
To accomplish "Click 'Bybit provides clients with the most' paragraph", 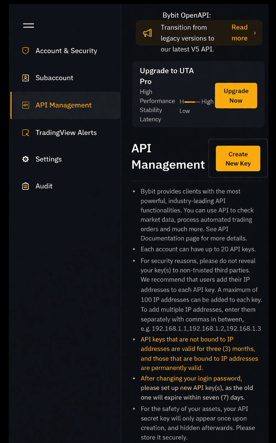I will [x=197, y=215].
